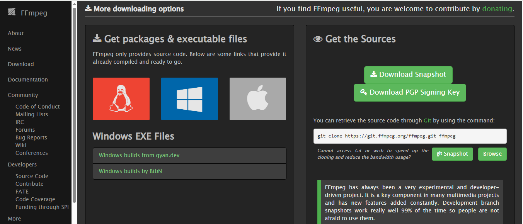Click the green donating link

point(497,8)
